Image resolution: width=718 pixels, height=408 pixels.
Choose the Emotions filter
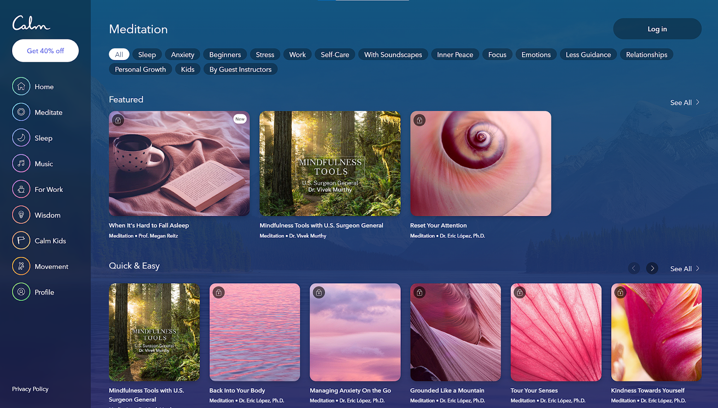(536, 54)
